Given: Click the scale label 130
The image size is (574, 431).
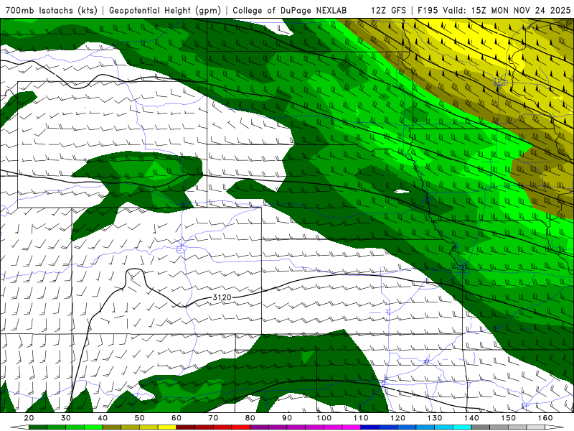Looking at the screenshot, I should point(435,418).
